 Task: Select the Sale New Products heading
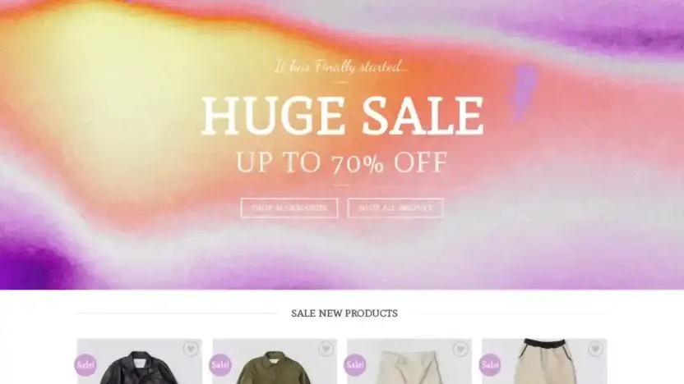pos(344,313)
